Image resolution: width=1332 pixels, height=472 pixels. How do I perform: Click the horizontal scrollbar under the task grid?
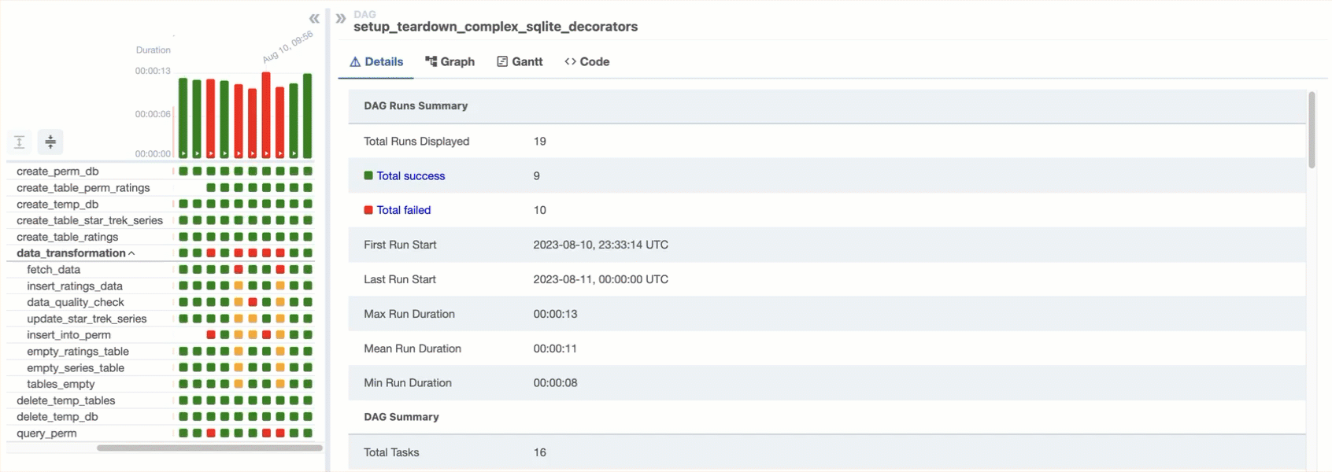coord(209,448)
